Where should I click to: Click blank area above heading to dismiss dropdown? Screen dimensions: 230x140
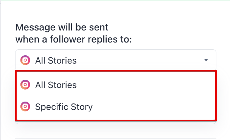[115, 12]
